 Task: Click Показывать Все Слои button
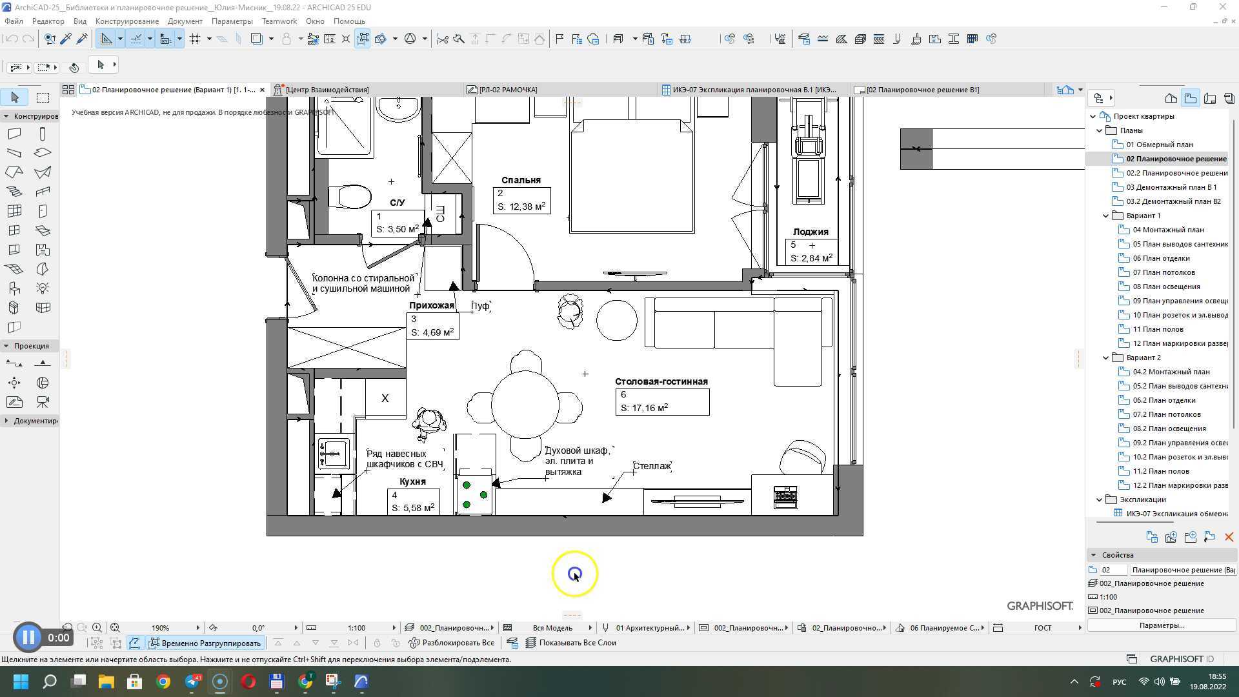tap(570, 643)
